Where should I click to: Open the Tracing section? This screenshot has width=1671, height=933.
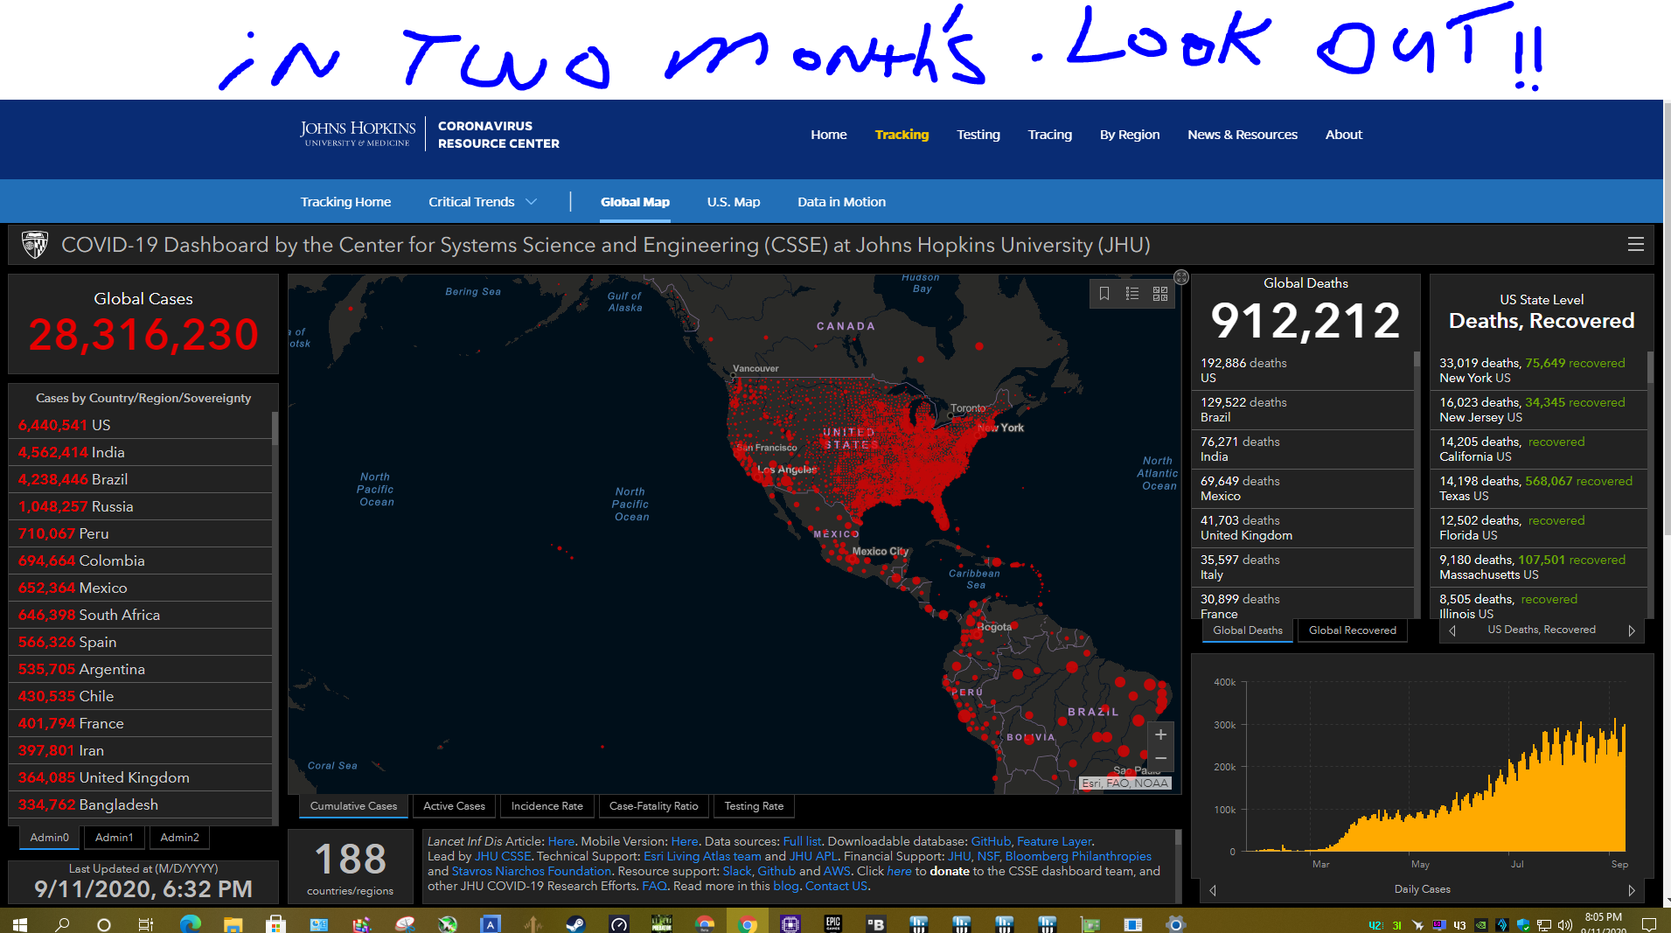coord(1049,135)
